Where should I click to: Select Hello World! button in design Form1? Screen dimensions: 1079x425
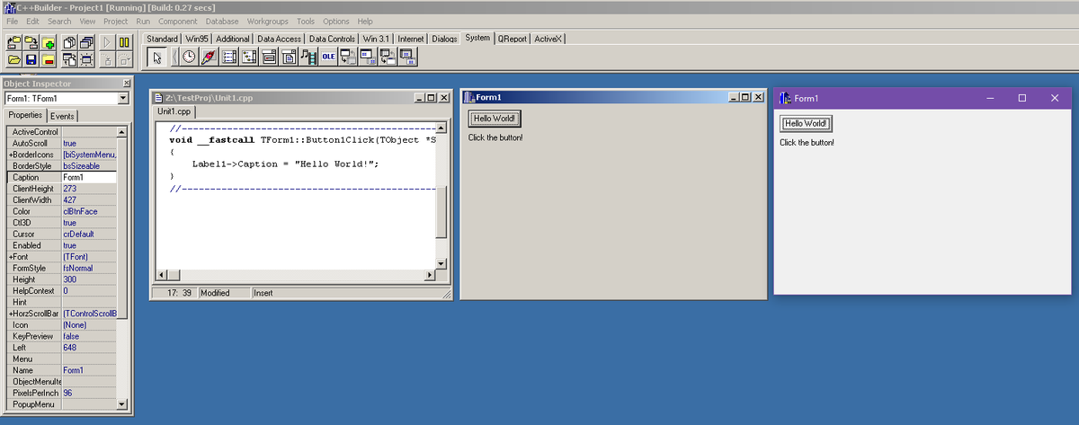[495, 119]
